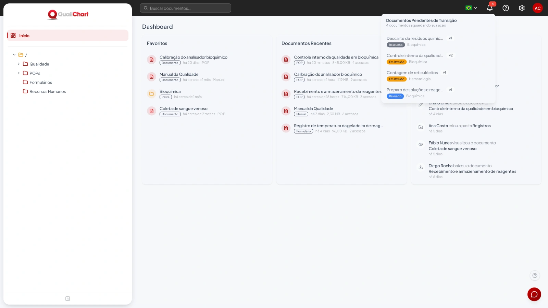Expand the Qualidade folder chevron
Viewport: 548px width, 308px height.
19,64
